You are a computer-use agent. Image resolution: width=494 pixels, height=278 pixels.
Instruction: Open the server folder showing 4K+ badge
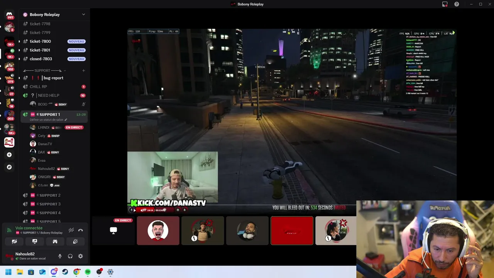click(x=9, y=129)
